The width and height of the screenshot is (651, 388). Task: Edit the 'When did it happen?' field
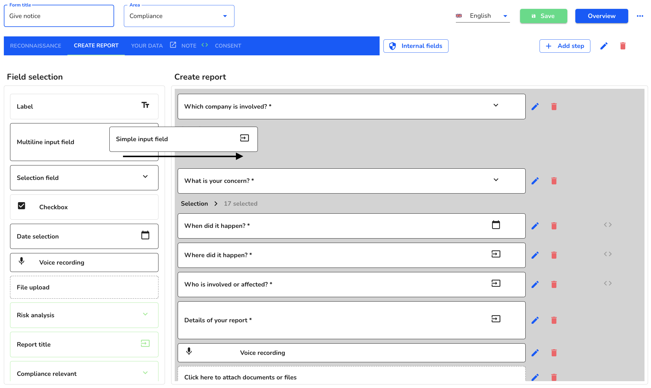tap(535, 226)
